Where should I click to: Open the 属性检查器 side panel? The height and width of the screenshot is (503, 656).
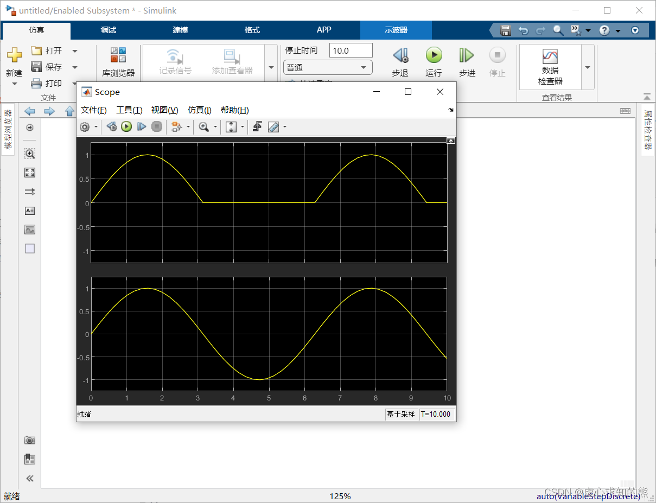(648, 129)
